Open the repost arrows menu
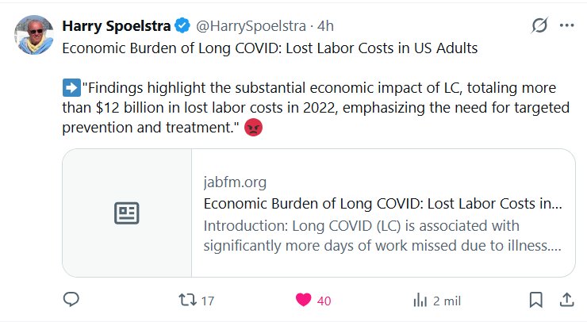587x322 pixels. [x=187, y=301]
